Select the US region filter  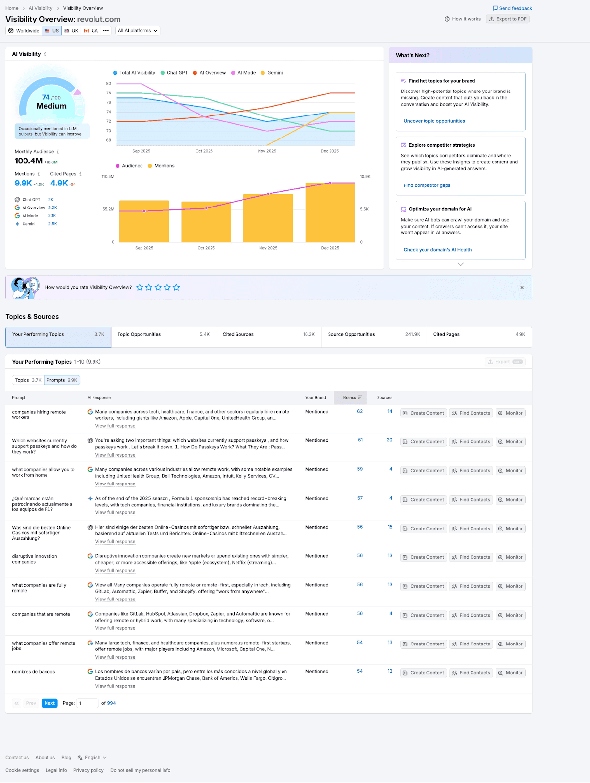(x=51, y=31)
